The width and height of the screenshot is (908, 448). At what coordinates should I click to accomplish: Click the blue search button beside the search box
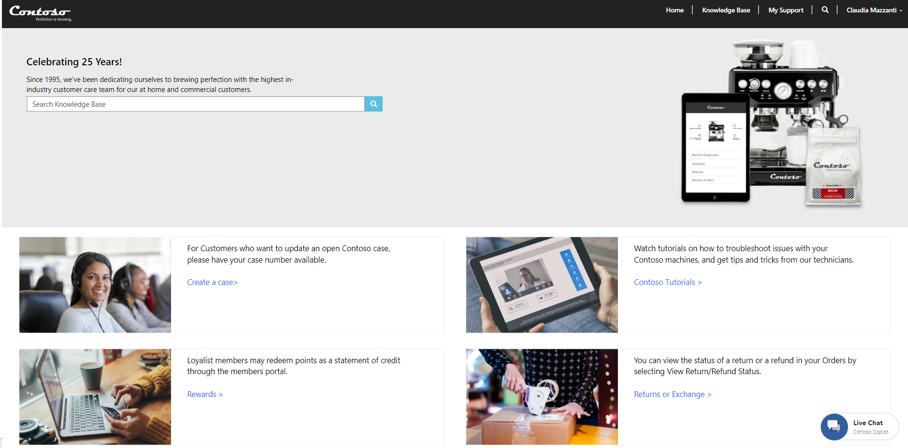click(373, 104)
